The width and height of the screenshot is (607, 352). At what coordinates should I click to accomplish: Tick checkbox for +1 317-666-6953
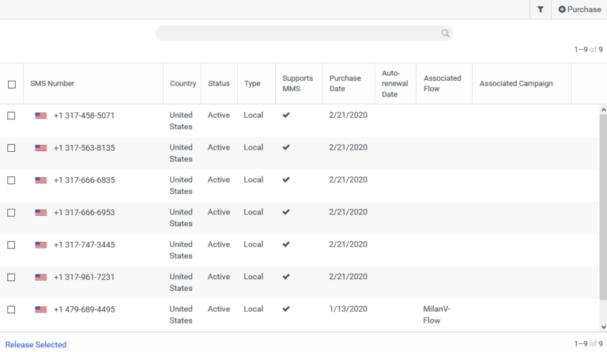pos(11,213)
